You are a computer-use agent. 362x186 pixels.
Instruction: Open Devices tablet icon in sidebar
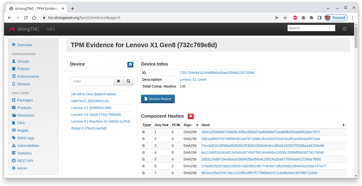click(14, 84)
